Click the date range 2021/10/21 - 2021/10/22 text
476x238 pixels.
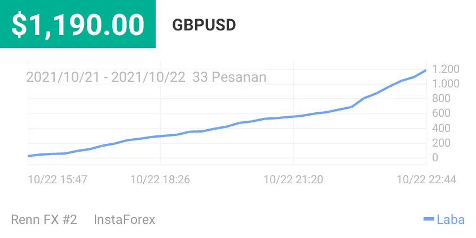coord(105,77)
